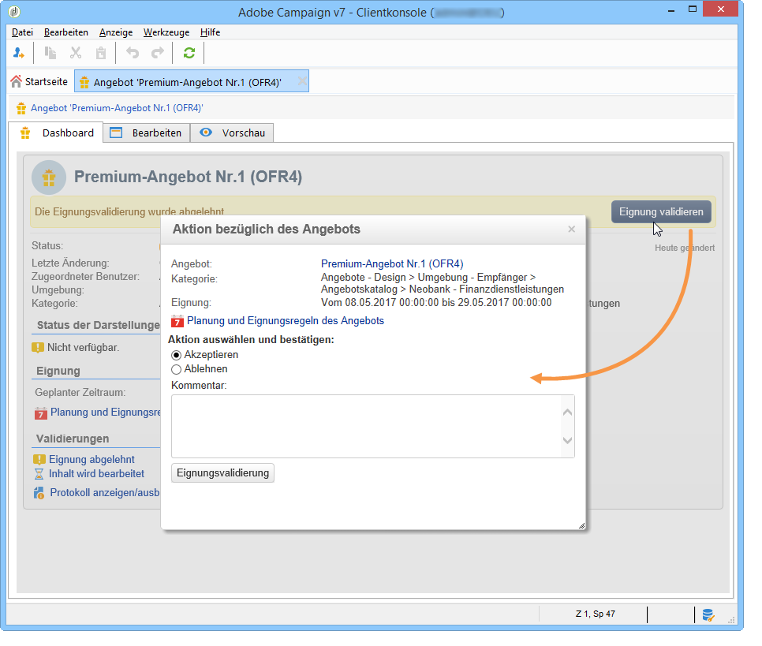Click the Eignungsvalidierung button
762x646 pixels.
point(222,473)
